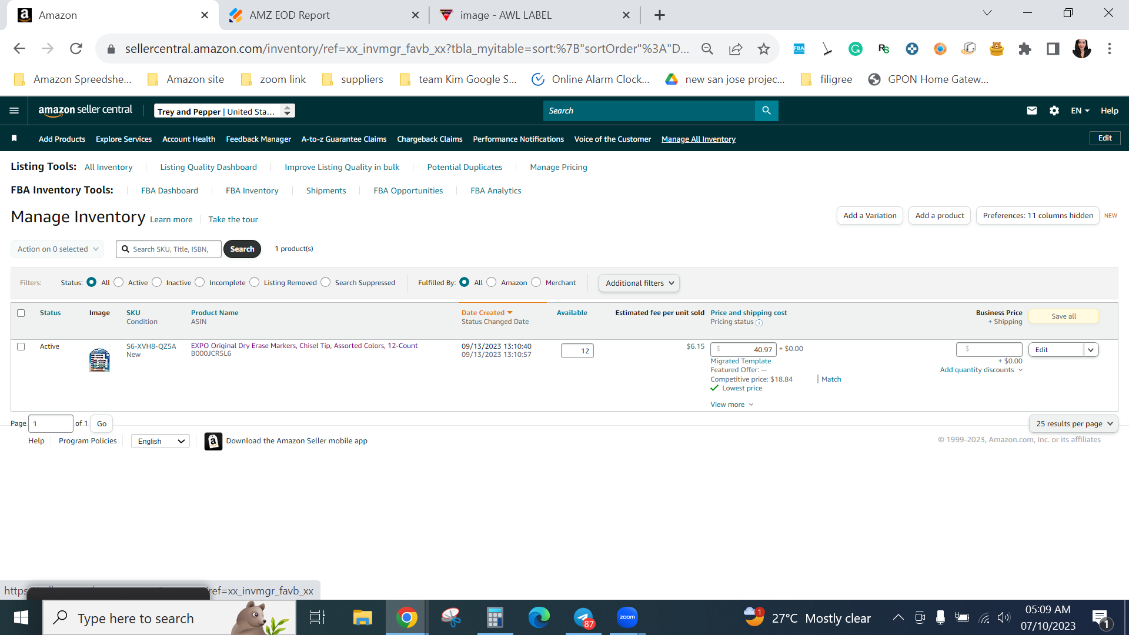Open File Explorer from the taskbar
Image resolution: width=1129 pixels, height=635 pixels.
pos(363,617)
